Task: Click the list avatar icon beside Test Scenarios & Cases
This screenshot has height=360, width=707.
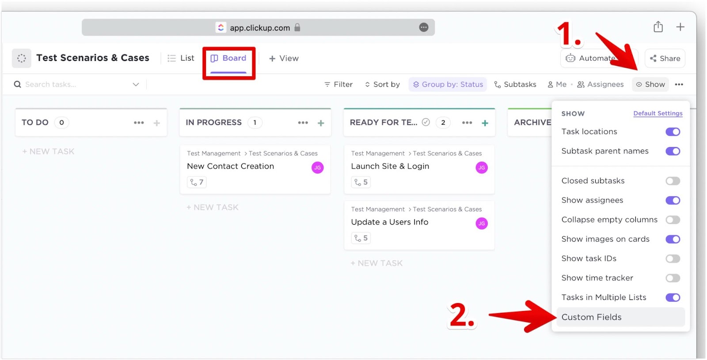Action: pos(21,58)
